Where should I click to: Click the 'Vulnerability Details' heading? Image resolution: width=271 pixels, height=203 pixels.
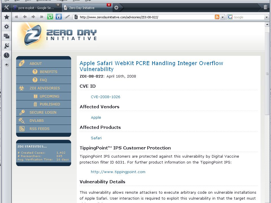[102, 182]
